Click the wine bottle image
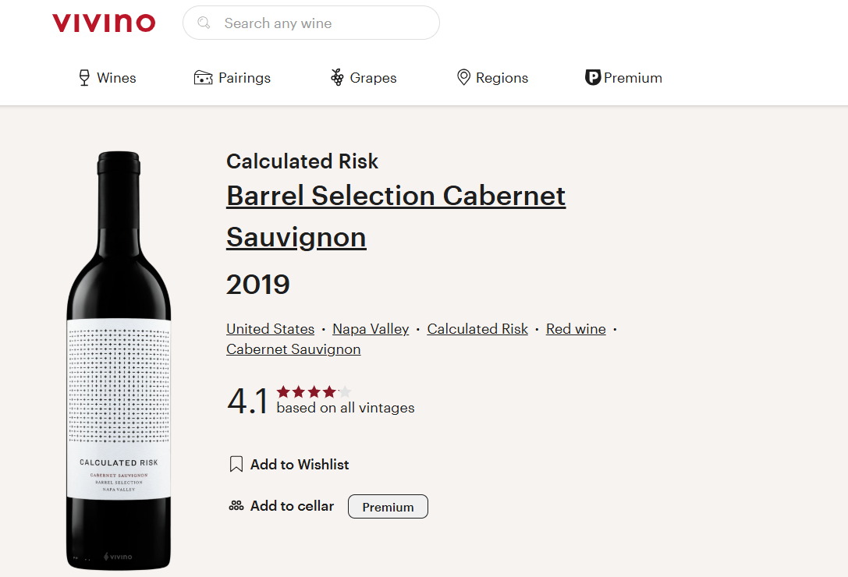The height and width of the screenshot is (577, 848). (x=119, y=359)
